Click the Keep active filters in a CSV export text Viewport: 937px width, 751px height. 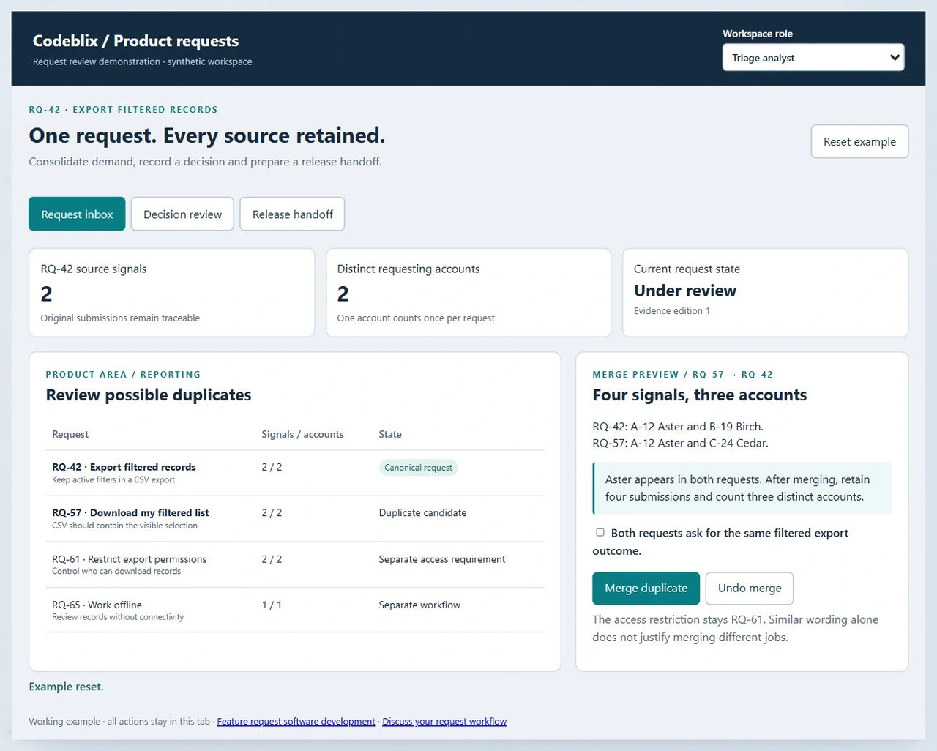coord(113,480)
